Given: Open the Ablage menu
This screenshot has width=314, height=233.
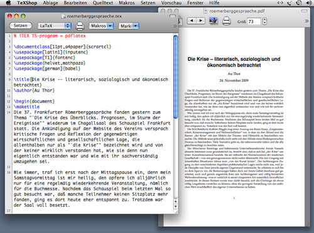Looking at the screenshot, I should (50, 3).
